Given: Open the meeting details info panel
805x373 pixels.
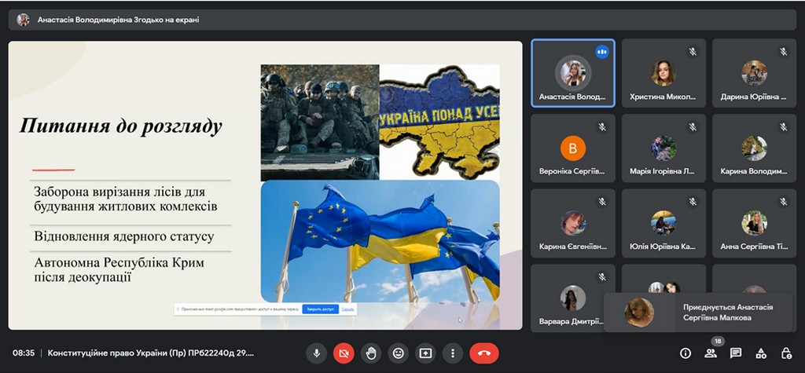Looking at the screenshot, I should pyautogui.click(x=686, y=353).
